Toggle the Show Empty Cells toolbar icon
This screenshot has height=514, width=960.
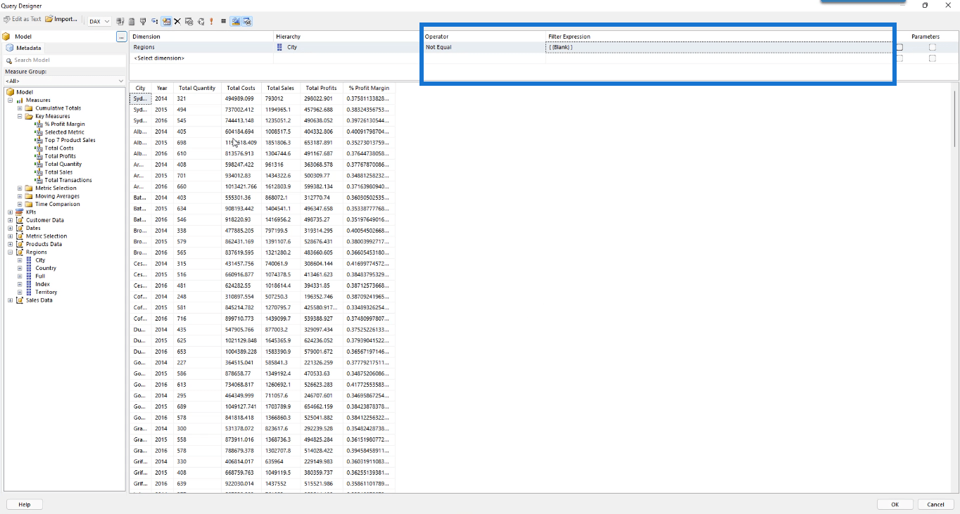point(143,21)
